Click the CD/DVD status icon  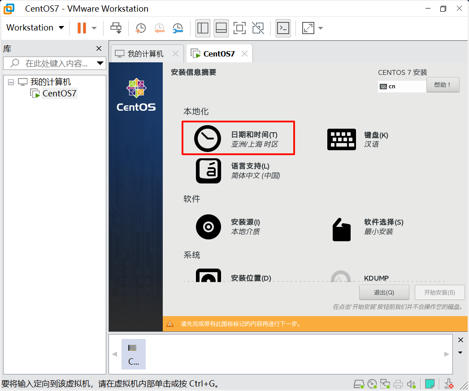tap(372, 384)
